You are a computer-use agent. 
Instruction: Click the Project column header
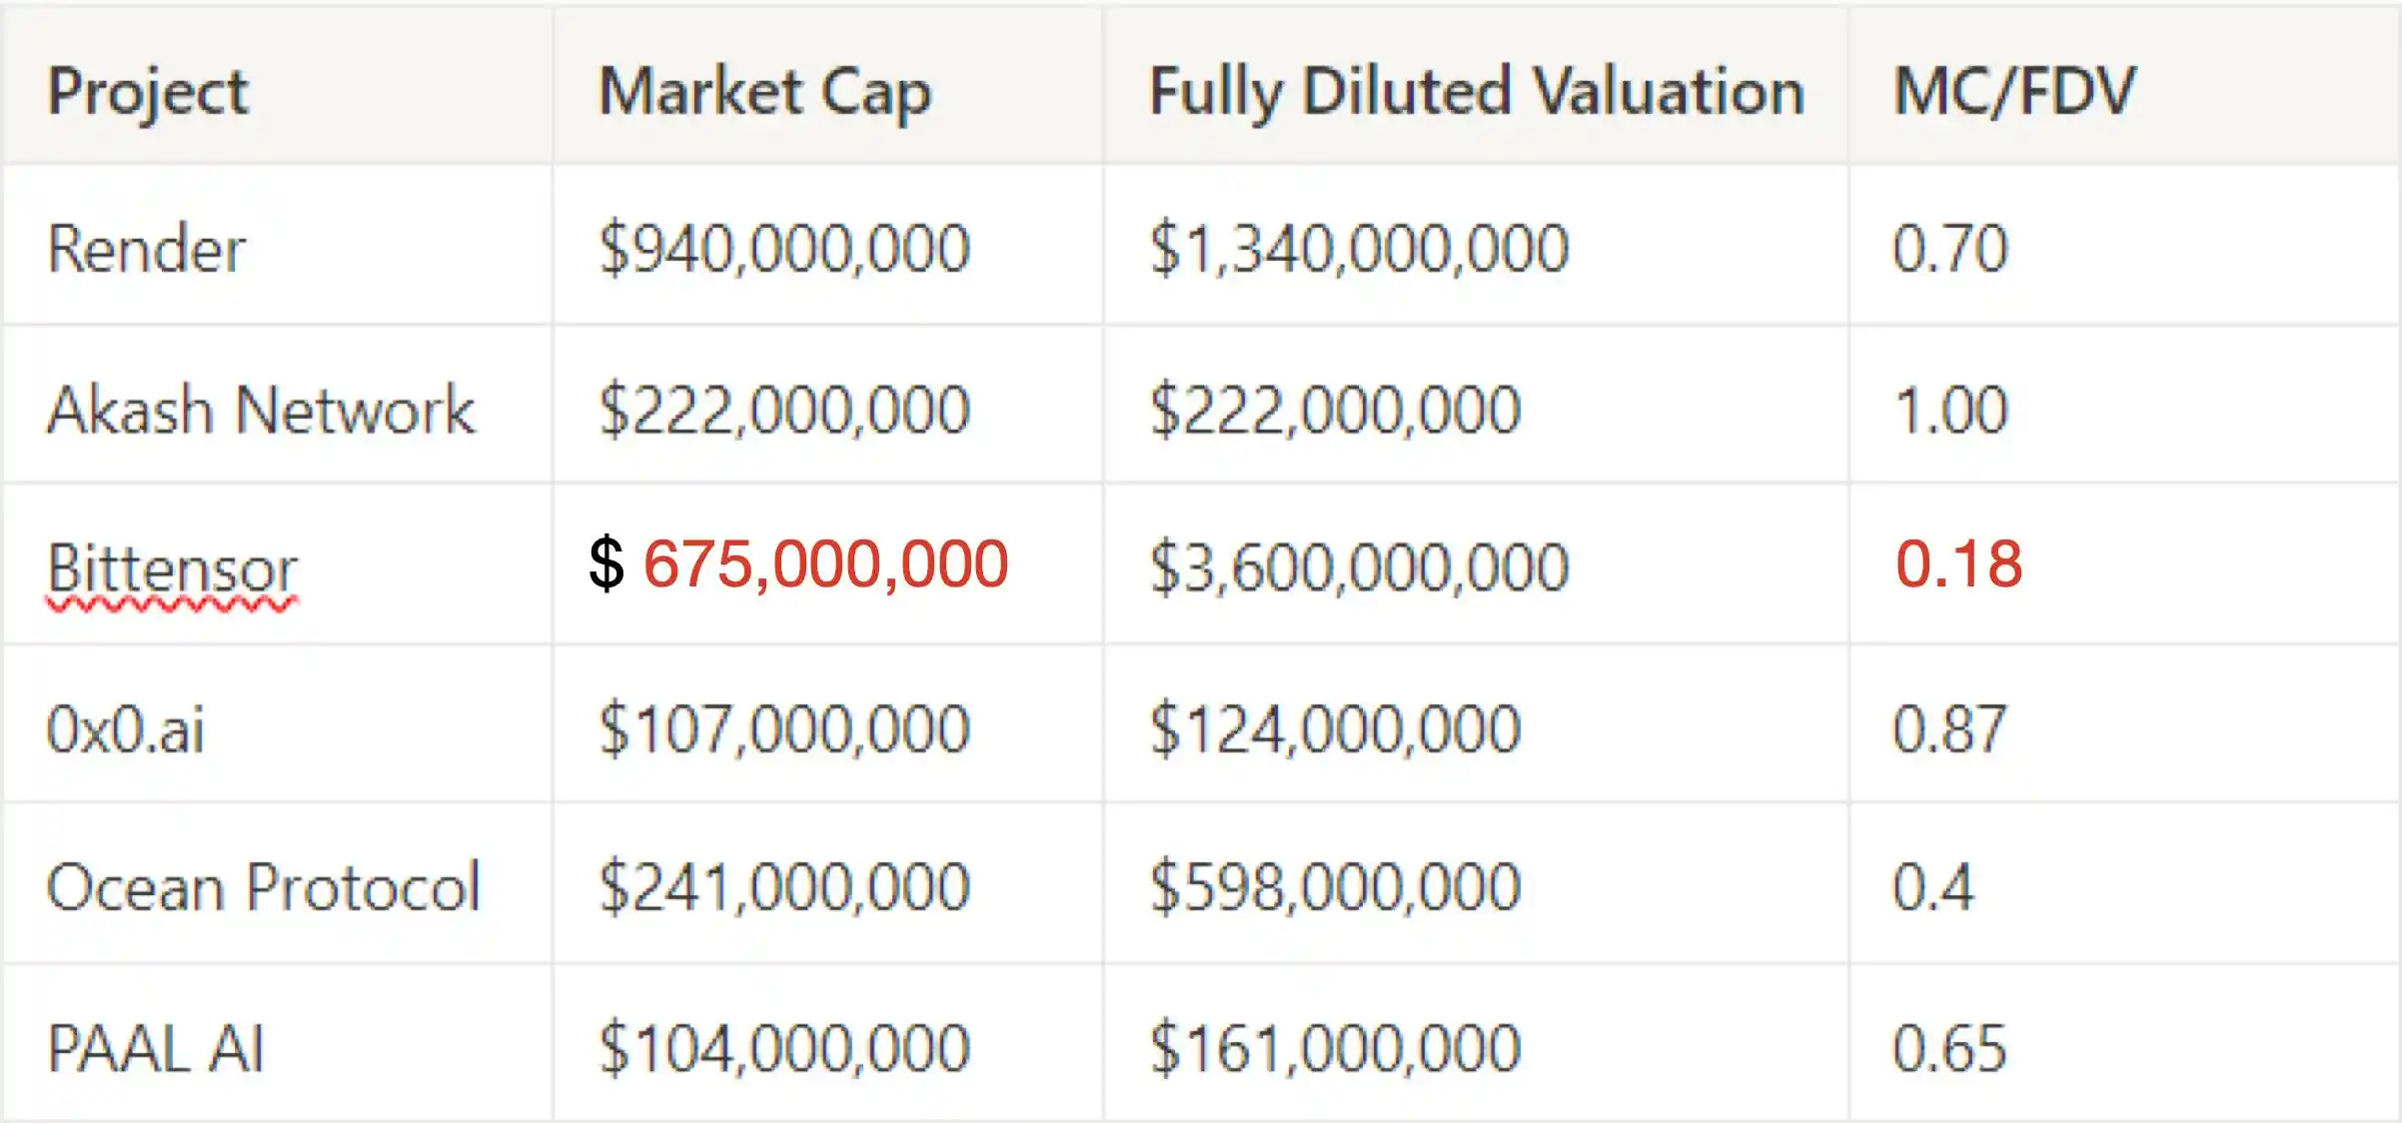(x=148, y=92)
